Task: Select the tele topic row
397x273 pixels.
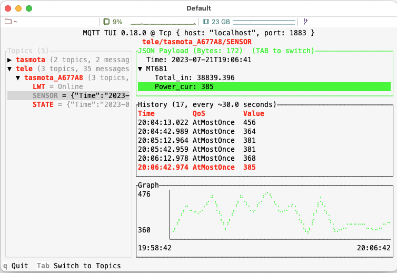Action: (68, 69)
